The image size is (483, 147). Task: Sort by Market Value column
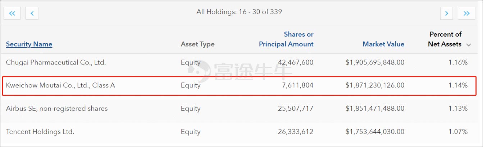383,44
